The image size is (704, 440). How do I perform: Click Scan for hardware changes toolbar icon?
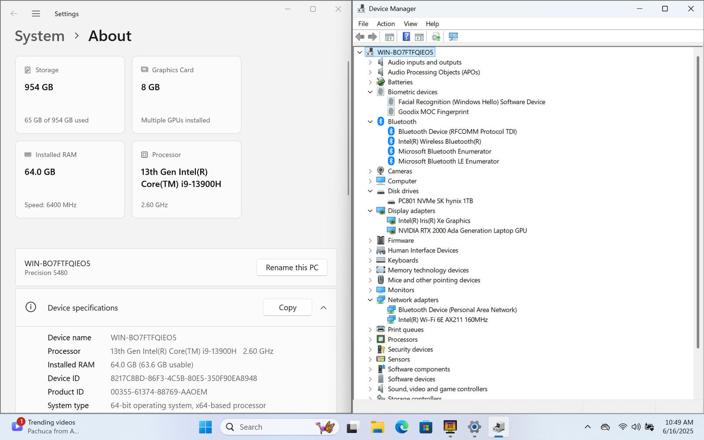(453, 37)
